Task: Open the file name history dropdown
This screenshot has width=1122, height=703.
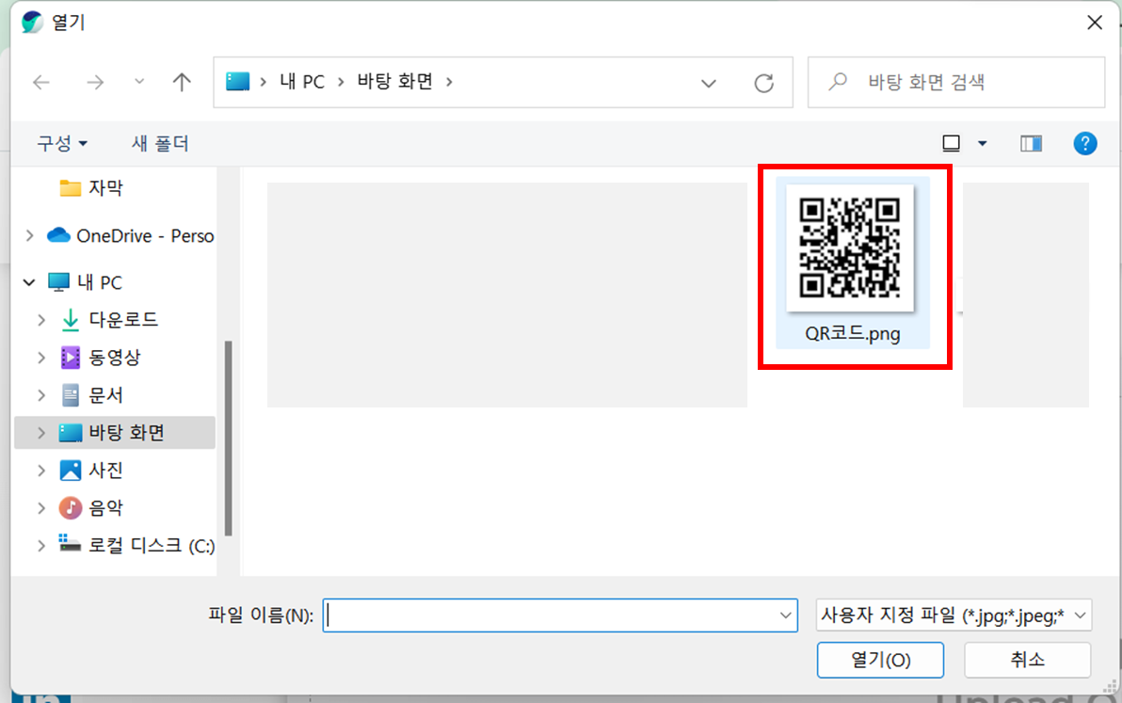Action: tap(786, 615)
